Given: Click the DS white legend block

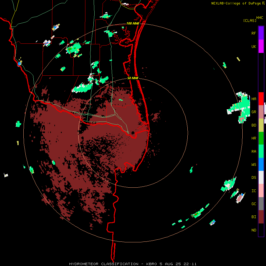Looking at the screenshot, I should [261, 177].
